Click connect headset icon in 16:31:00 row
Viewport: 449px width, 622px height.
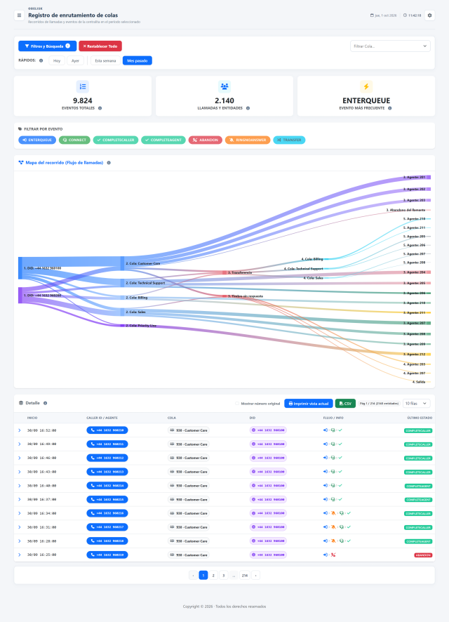pos(341,527)
